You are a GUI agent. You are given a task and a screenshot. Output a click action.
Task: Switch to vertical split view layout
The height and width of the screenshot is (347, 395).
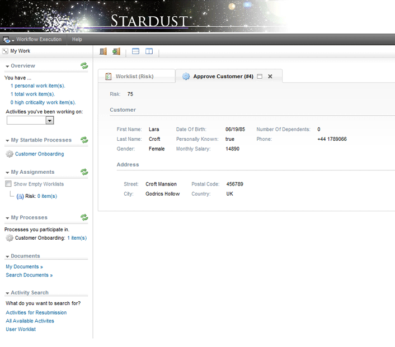pos(149,51)
